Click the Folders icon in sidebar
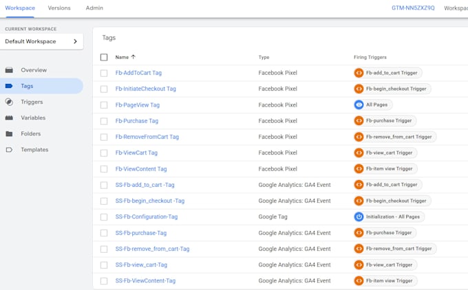 coord(9,133)
